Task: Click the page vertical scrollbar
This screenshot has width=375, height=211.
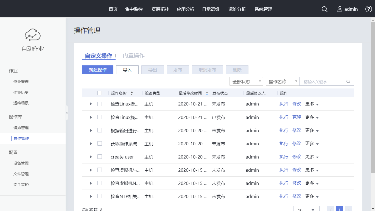Action: [373, 96]
